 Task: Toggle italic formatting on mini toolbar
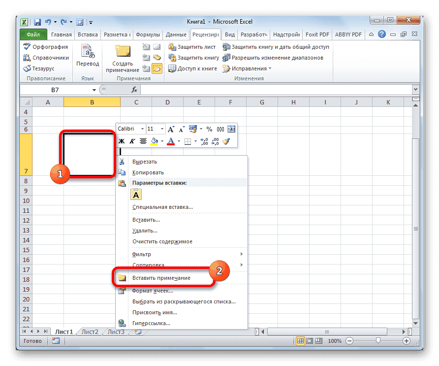tap(132, 141)
